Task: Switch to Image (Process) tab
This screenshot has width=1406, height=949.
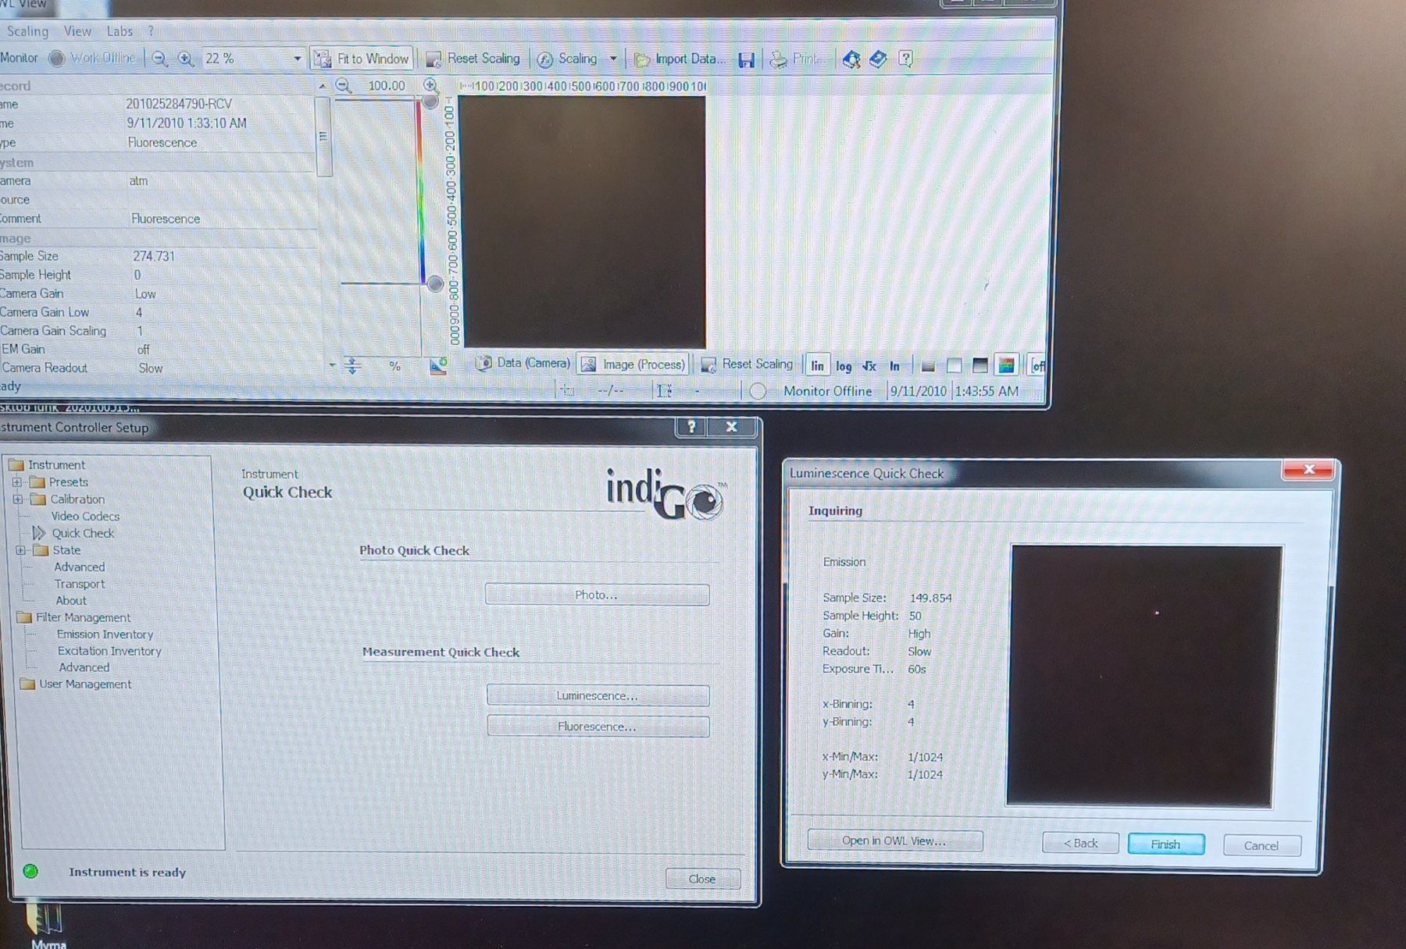Action: (633, 364)
